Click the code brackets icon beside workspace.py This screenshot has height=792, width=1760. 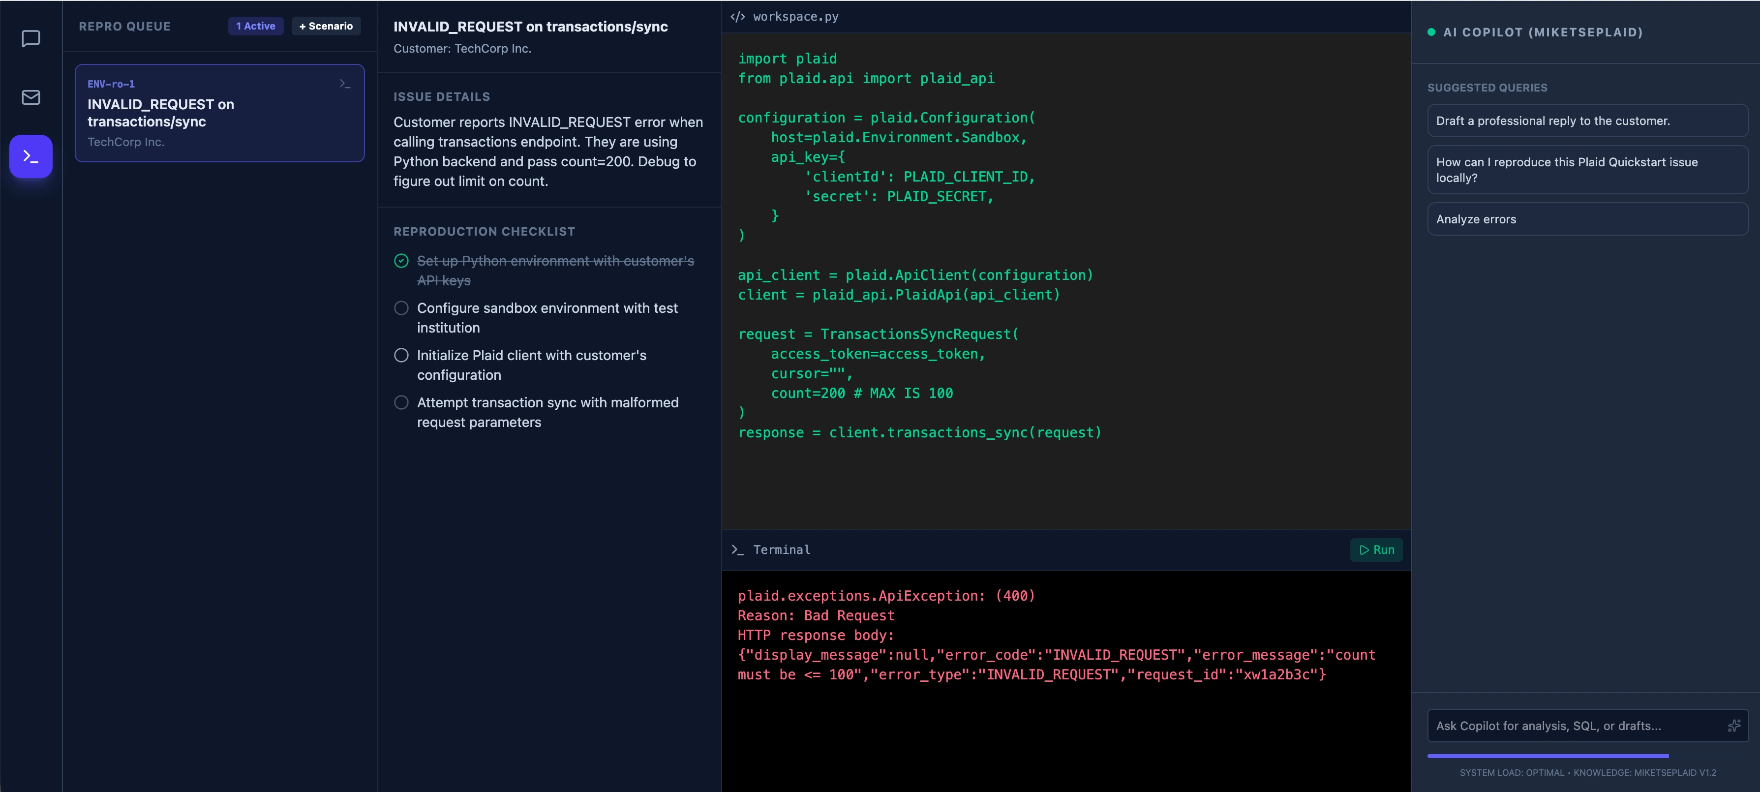point(738,16)
